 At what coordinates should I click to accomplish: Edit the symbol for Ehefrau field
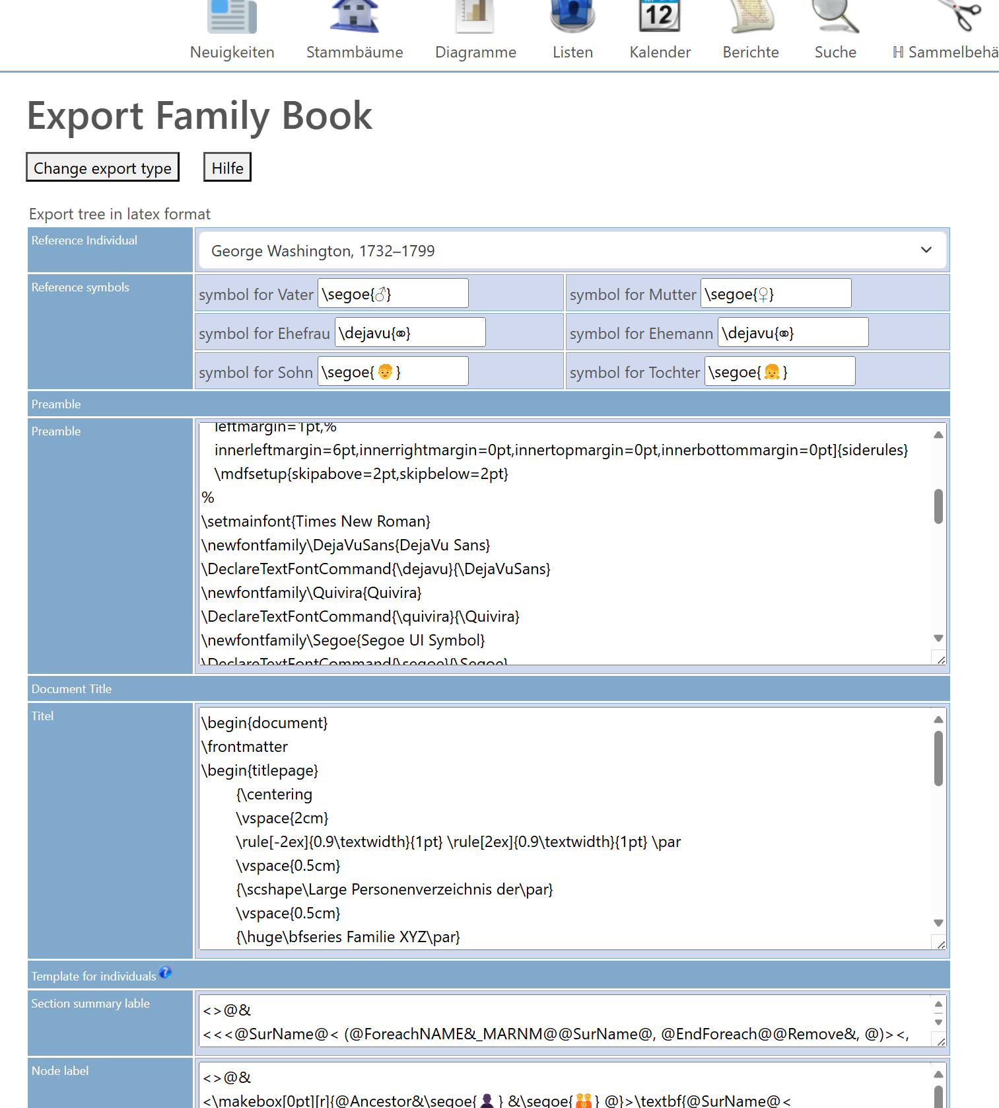pyautogui.click(x=410, y=332)
